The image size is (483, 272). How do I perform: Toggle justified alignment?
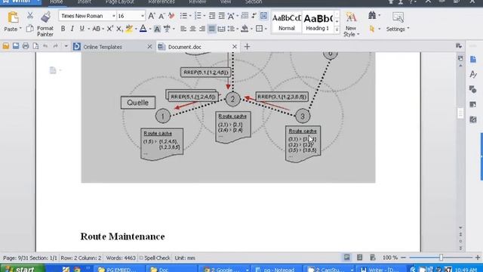click(211, 29)
